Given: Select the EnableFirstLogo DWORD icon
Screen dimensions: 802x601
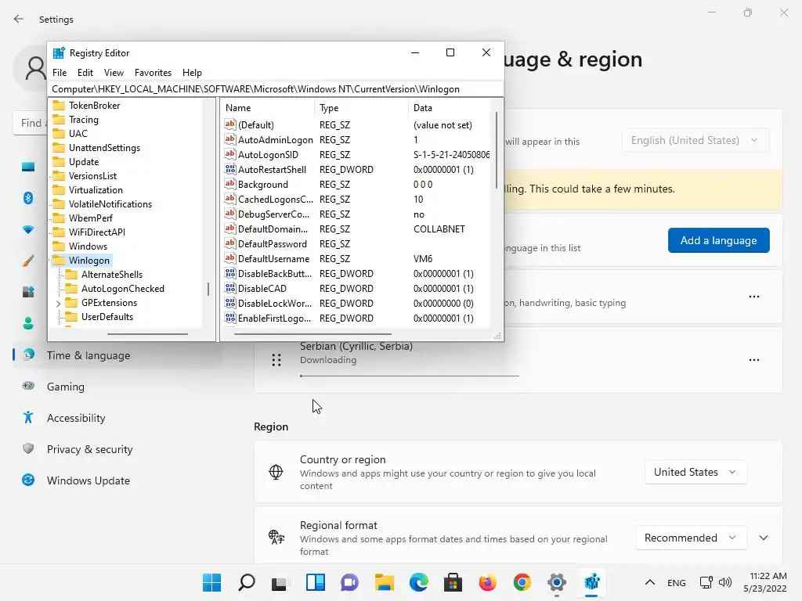Looking at the screenshot, I should pyautogui.click(x=230, y=318).
